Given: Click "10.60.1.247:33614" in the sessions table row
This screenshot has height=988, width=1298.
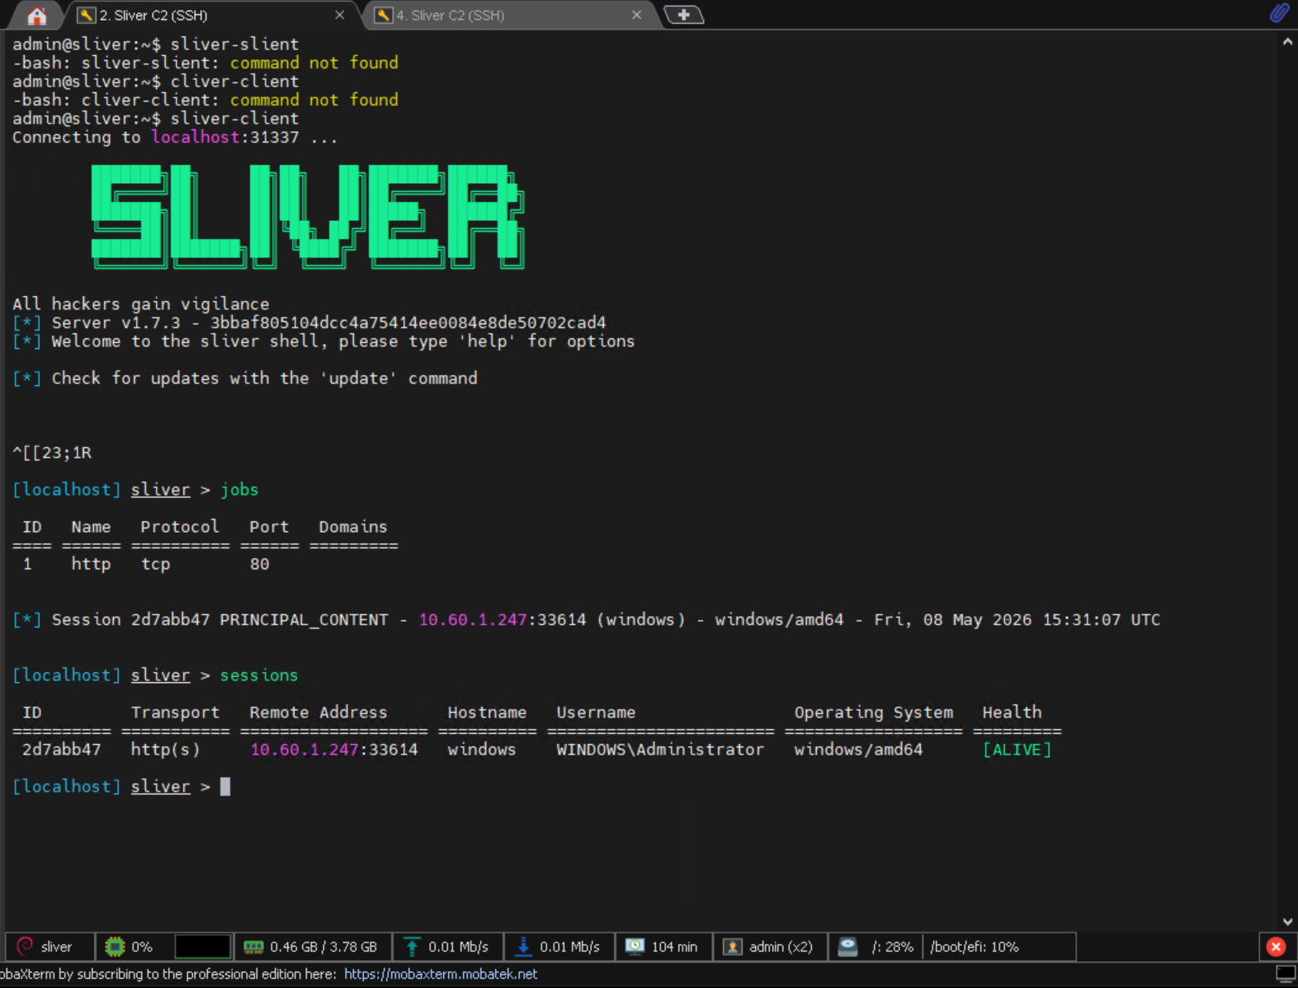Looking at the screenshot, I should (x=334, y=750).
